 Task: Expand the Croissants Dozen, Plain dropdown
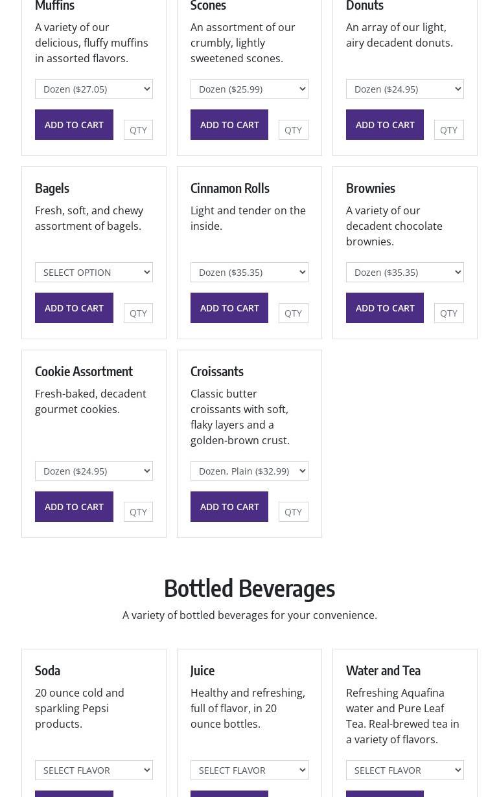coord(249,471)
